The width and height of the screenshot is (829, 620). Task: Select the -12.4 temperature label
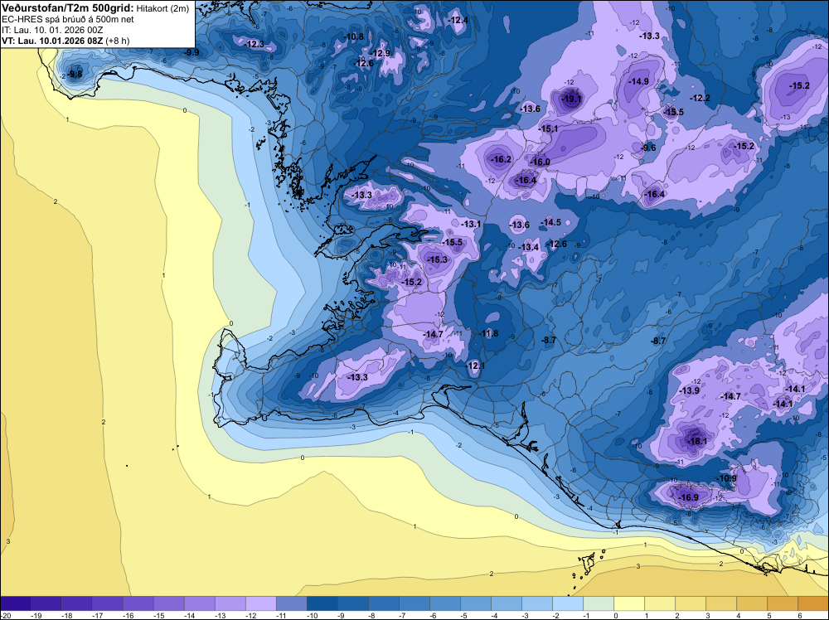[x=458, y=20]
